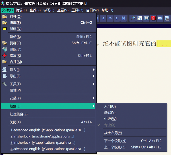This screenshot has width=171, height=155.
Task: Click the left arrow previous-element toolbar button
Action: [x=103, y=18]
